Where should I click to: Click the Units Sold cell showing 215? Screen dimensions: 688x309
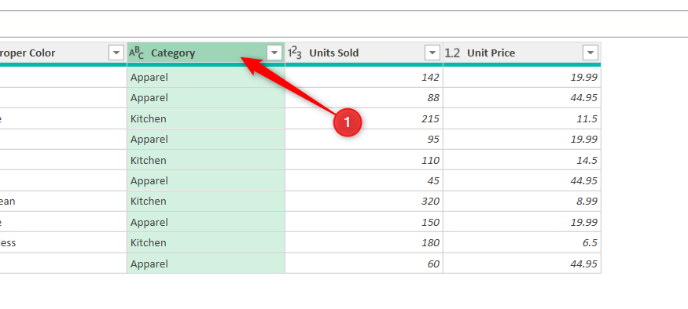(364, 118)
